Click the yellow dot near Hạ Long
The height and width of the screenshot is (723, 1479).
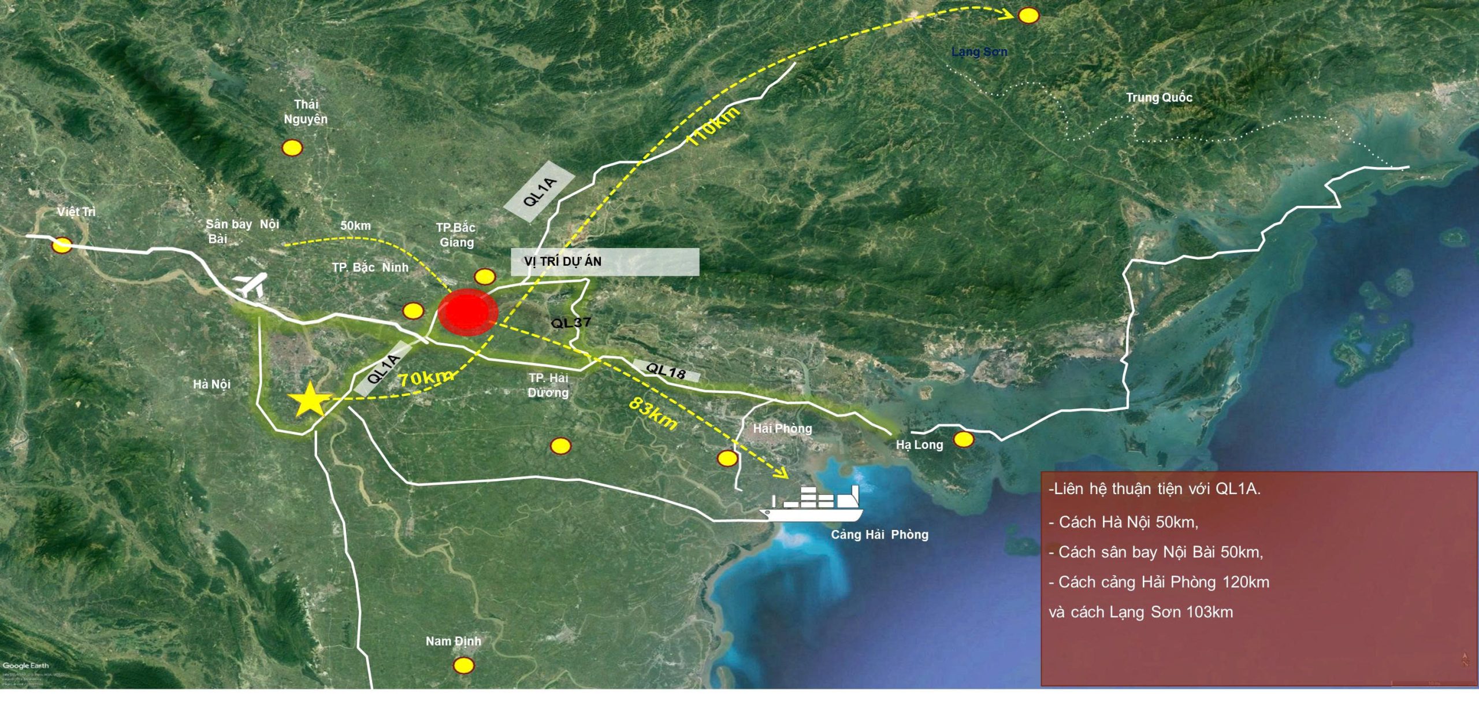pyautogui.click(x=963, y=440)
